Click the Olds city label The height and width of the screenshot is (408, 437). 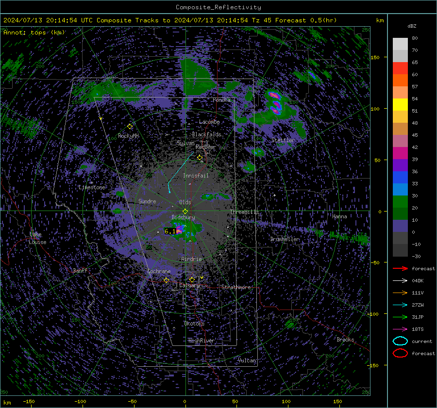click(185, 202)
